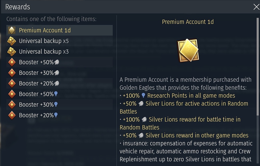The image size is (260, 166).
Task: Select the Booster +30% Research Points icon
Action: coord(12,105)
